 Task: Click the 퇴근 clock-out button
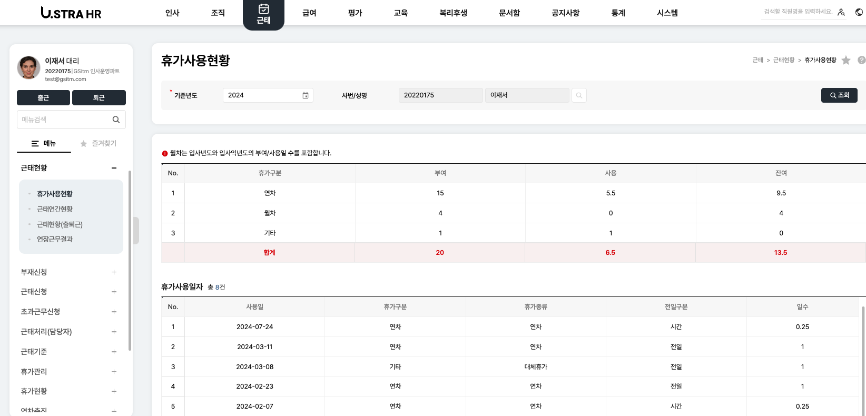coord(99,97)
